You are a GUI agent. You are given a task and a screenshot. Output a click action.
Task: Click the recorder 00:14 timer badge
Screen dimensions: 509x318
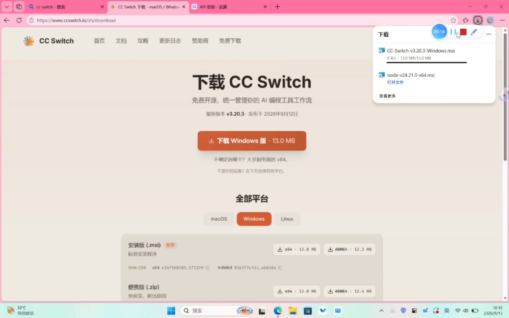439,32
